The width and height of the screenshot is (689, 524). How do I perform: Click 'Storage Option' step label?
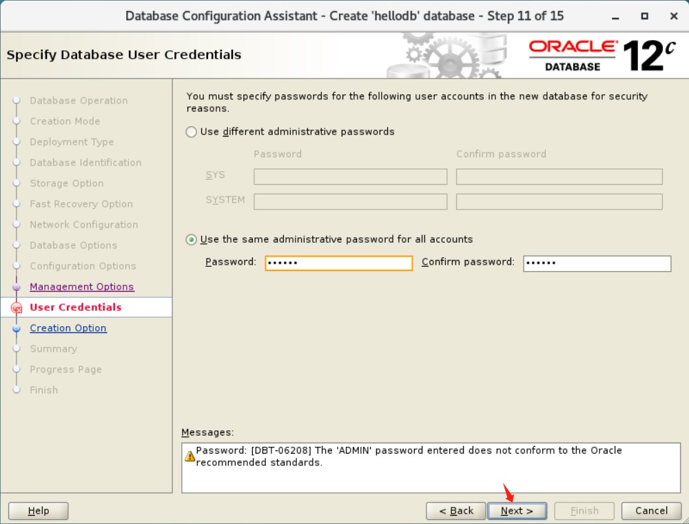[67, 183]
